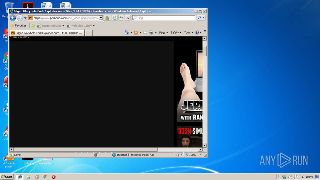Click the status bar warning icon beside Done
Image resolution: width=320 pixels, height=180 pixels.
[11, 155]
